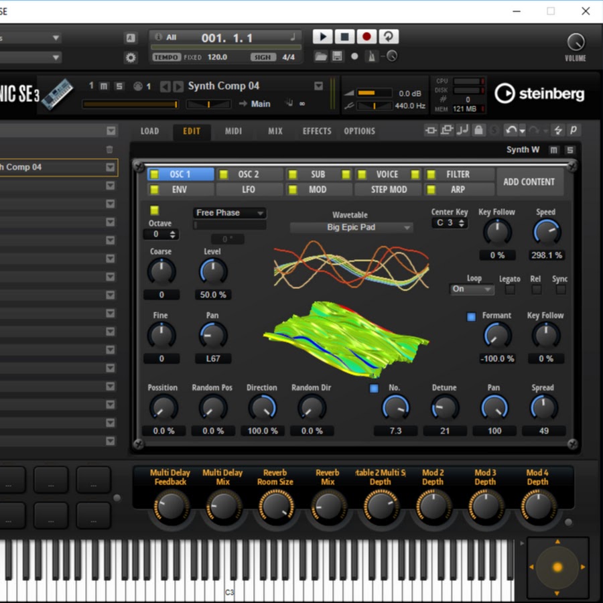Stop playback with the Stop button
This screenshot has width=603, height=603.
point(344,37)
